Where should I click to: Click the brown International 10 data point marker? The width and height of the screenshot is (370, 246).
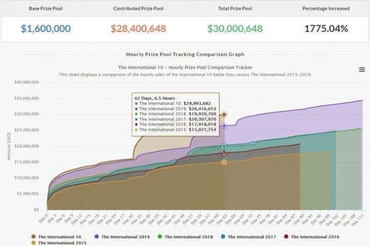tap(224, 114)
